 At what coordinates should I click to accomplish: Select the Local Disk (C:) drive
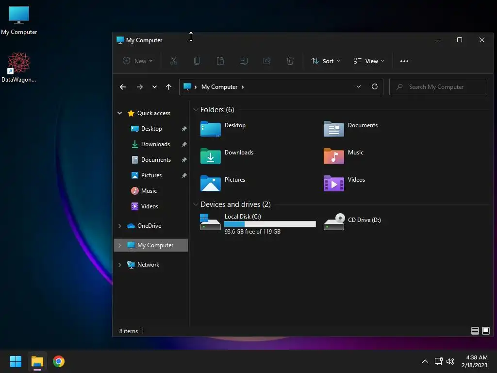pyautogui.click(x=258, y=223)
